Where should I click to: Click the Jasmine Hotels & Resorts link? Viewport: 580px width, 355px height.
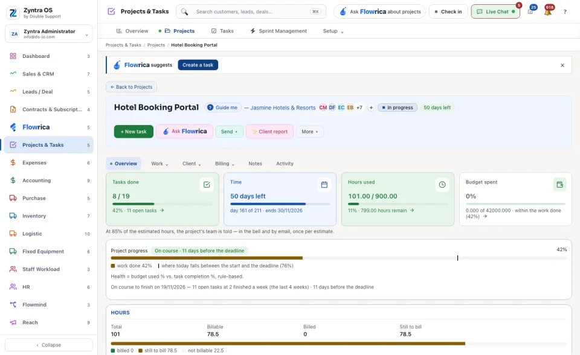283,107
